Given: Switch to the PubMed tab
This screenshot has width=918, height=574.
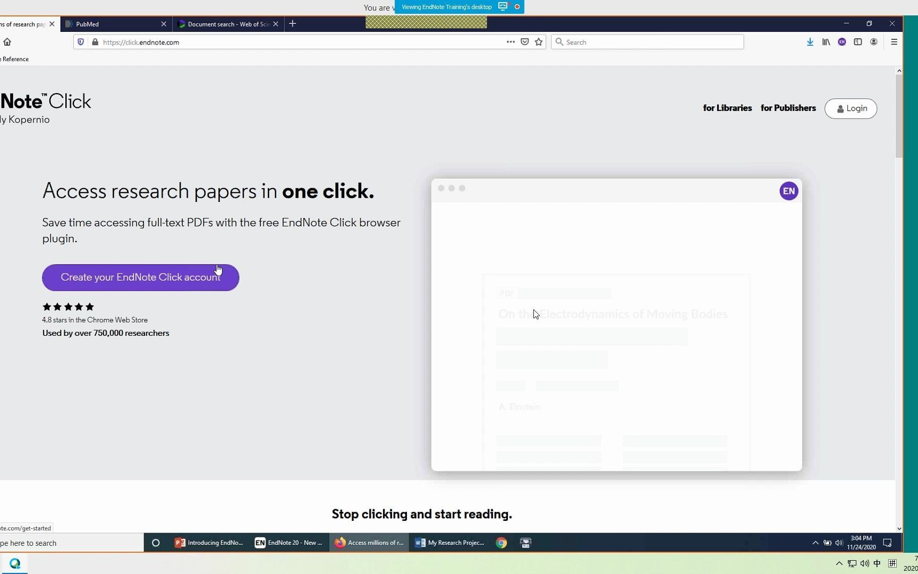Looking at the screenshot, I should tap(112, 24).
